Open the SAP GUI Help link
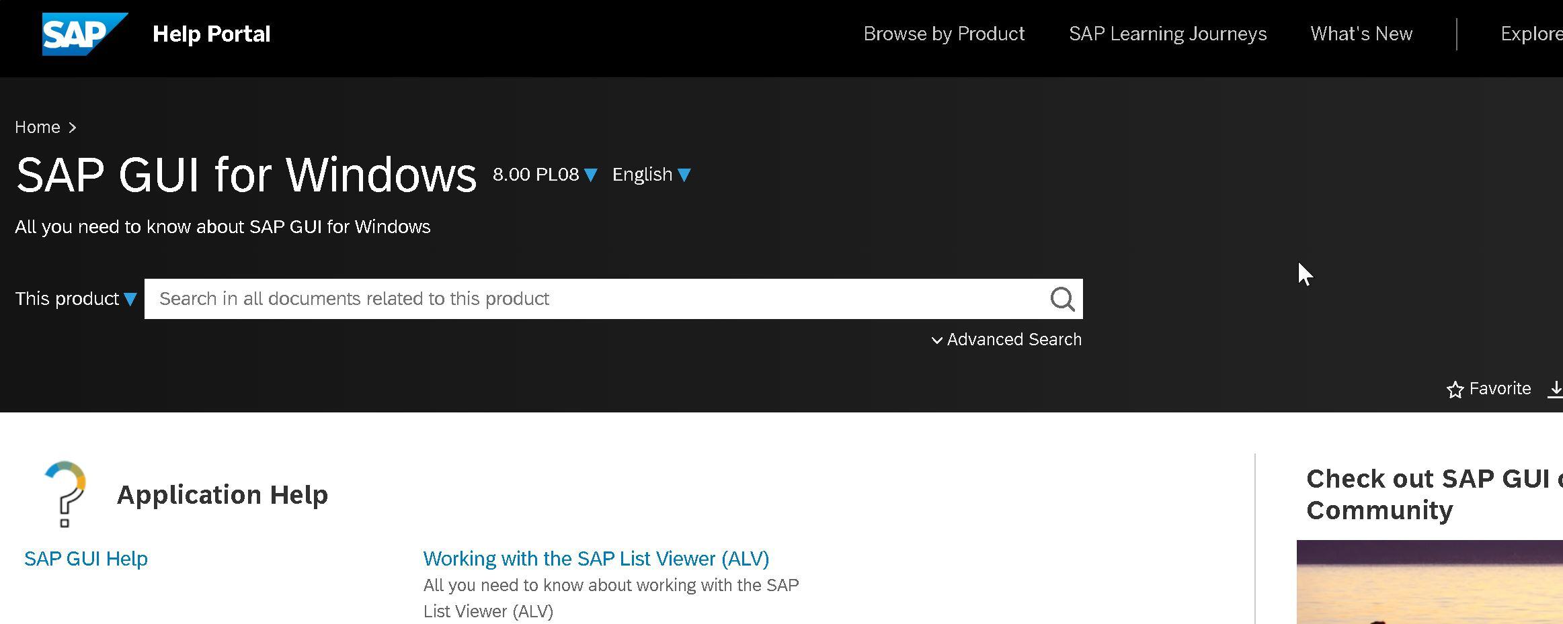 click(x=86, y=558)
